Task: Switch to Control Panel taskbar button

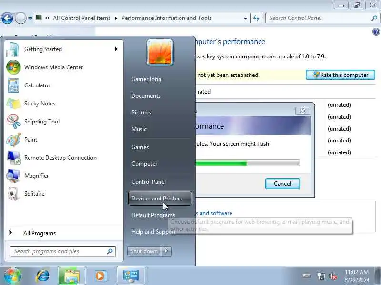Action: click(x=131, y=276)
